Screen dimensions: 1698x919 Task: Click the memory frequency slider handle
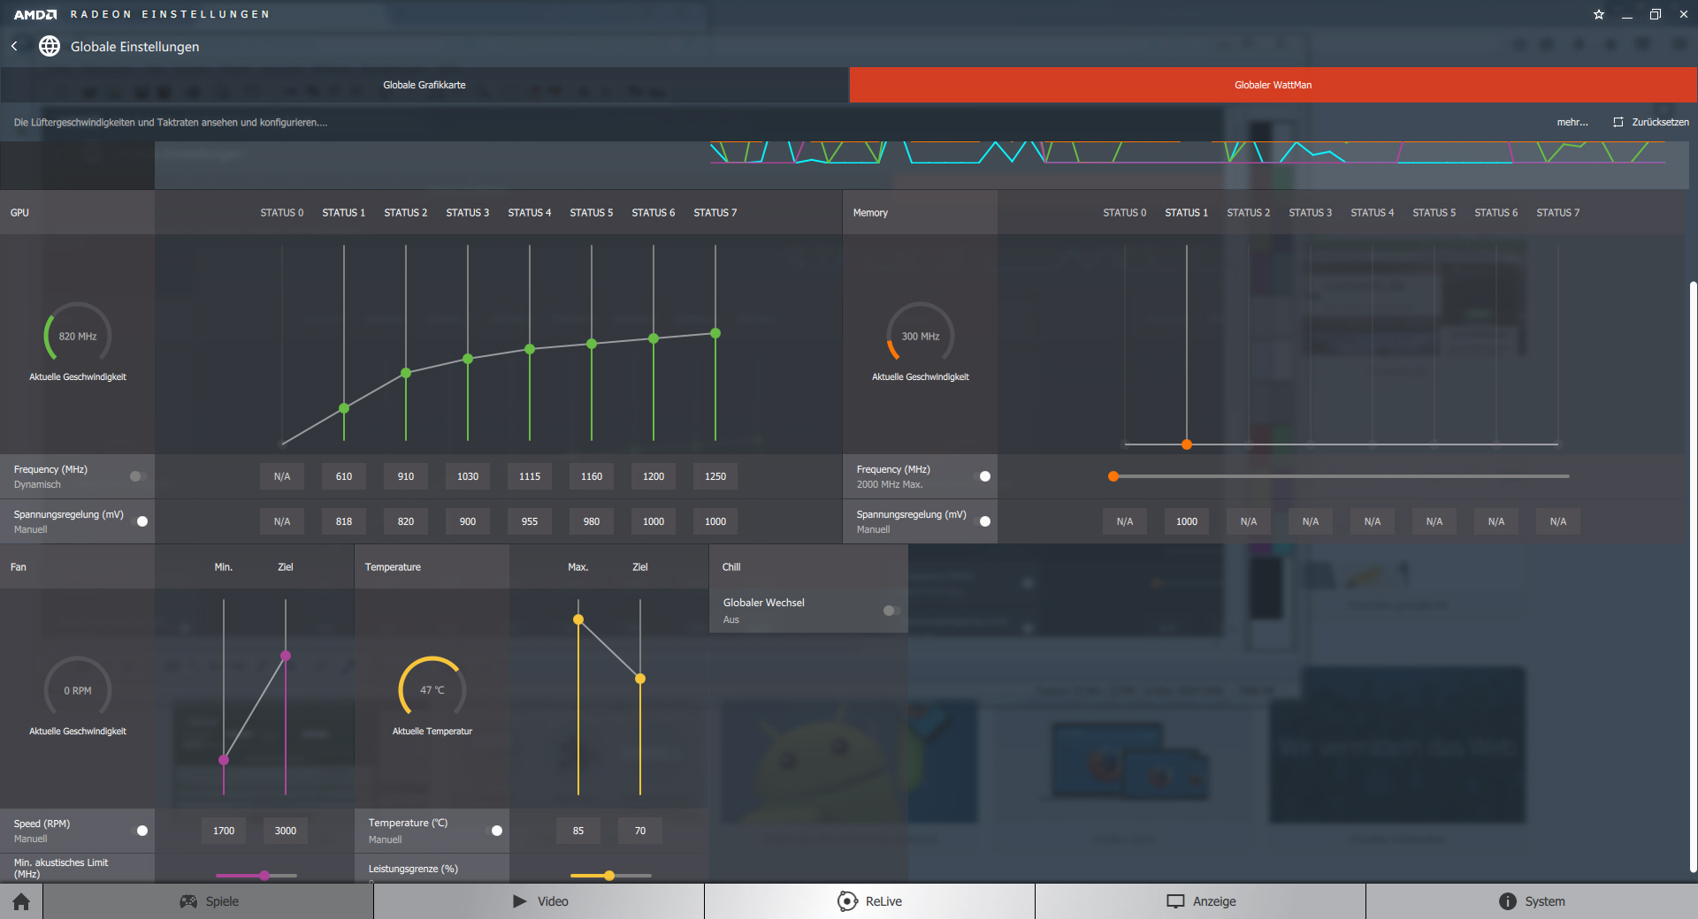(x=1113, y=476)
